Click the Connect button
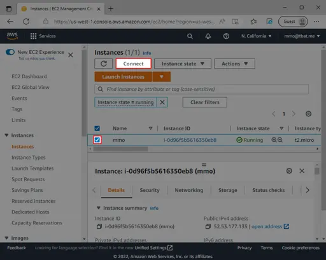This screenshot has height=260, width=326. (x=134, y=64)
